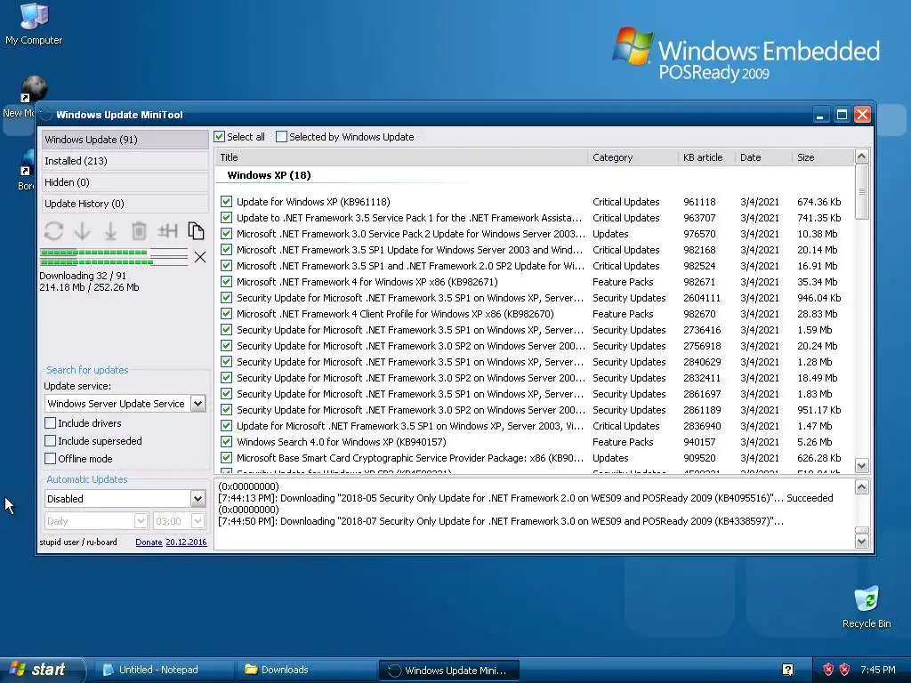Sort by the Size column header
The image size is (911, 683).
(x=823, y=157)
